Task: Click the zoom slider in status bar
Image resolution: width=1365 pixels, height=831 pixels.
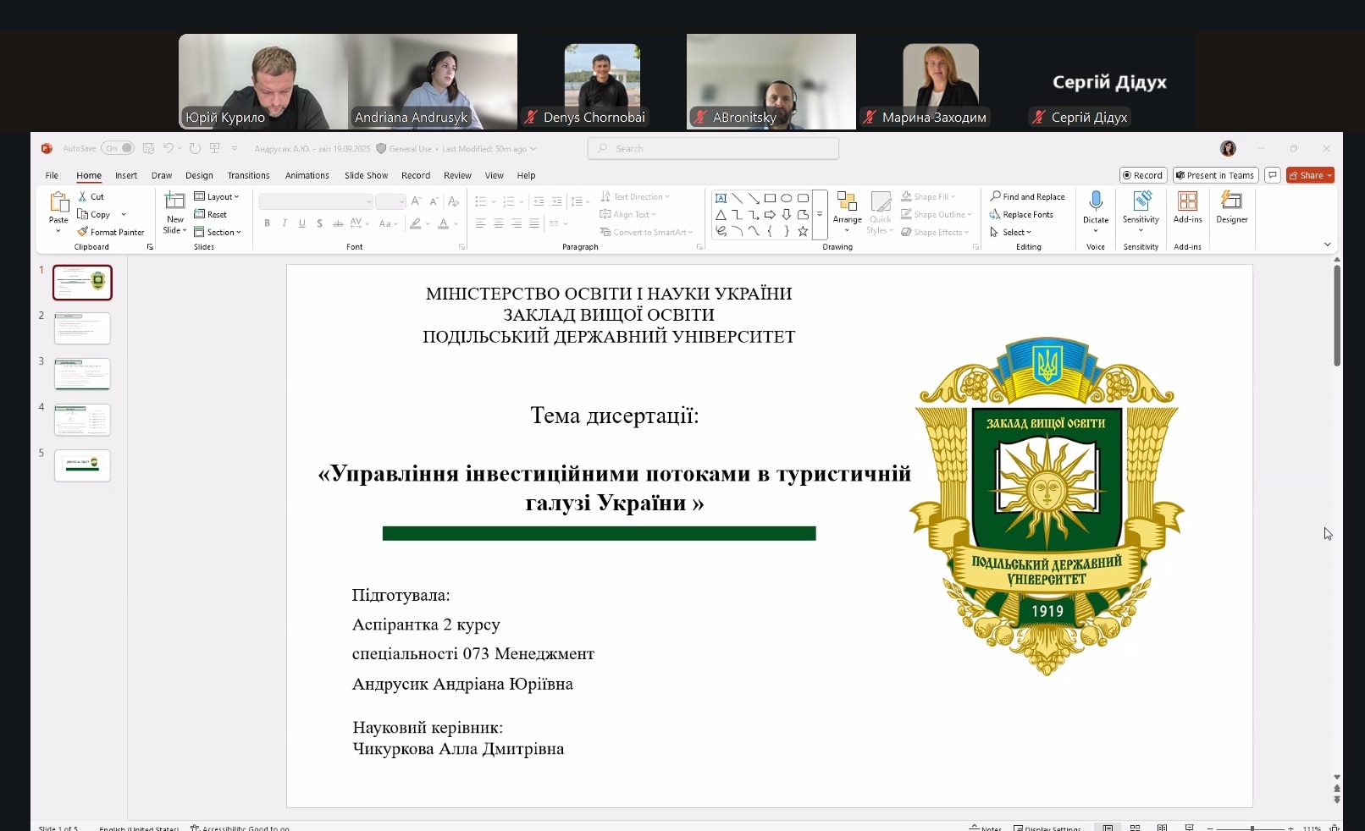Action: click(1252, 828)
